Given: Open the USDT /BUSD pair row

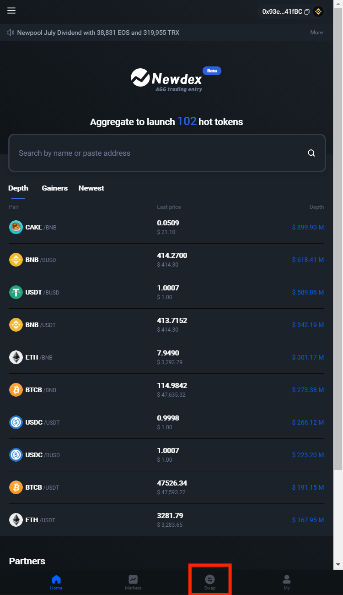Looking at the screenshot, I should click(x=167, y=292).
